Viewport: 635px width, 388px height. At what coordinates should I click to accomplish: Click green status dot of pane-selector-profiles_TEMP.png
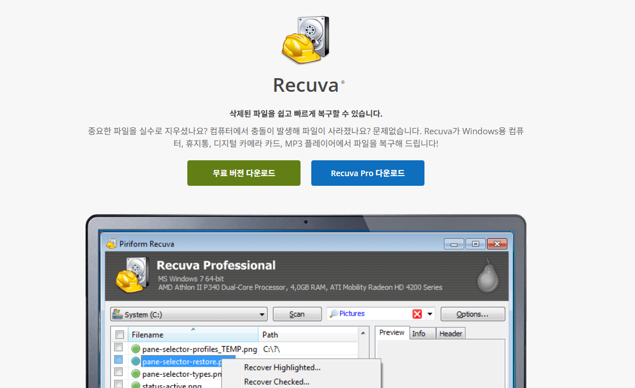tap(136, 349)
